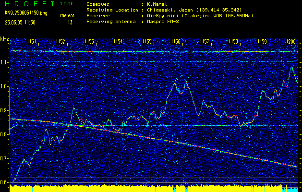Click the yellow signal level bar at bottom
The width and height of the screenshot is (302, 192).
point(154,189)
